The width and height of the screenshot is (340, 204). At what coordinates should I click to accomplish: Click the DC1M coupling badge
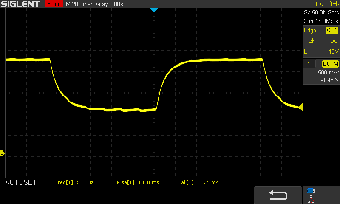coord(330,64)
